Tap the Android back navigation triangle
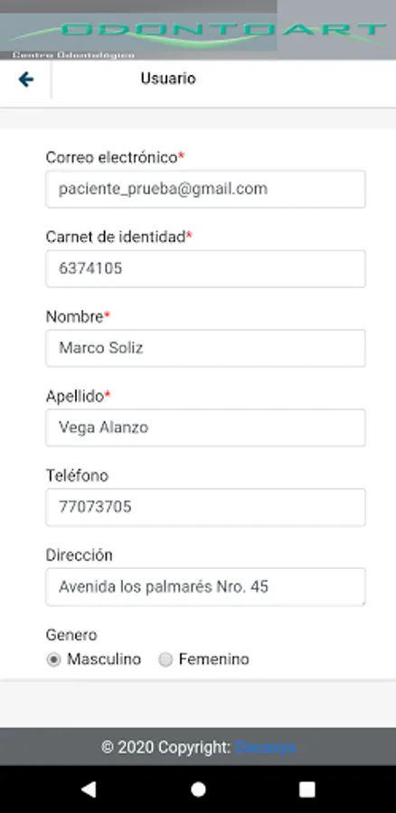Screen dimensions: 396x813 pyautogui.click(x=89, y=790)
